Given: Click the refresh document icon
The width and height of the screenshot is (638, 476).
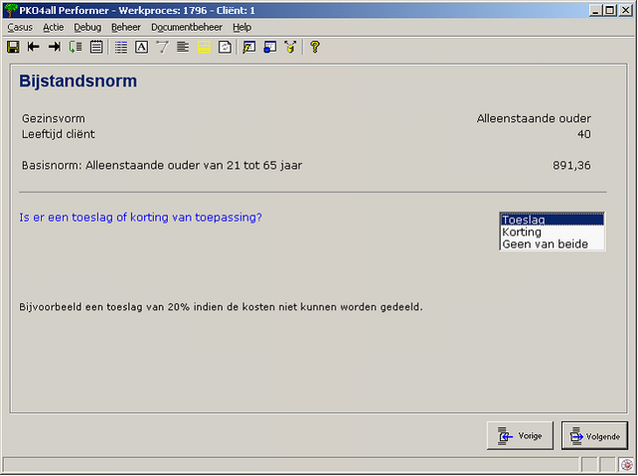Looking at the screenshot, I should pos(225,47).
